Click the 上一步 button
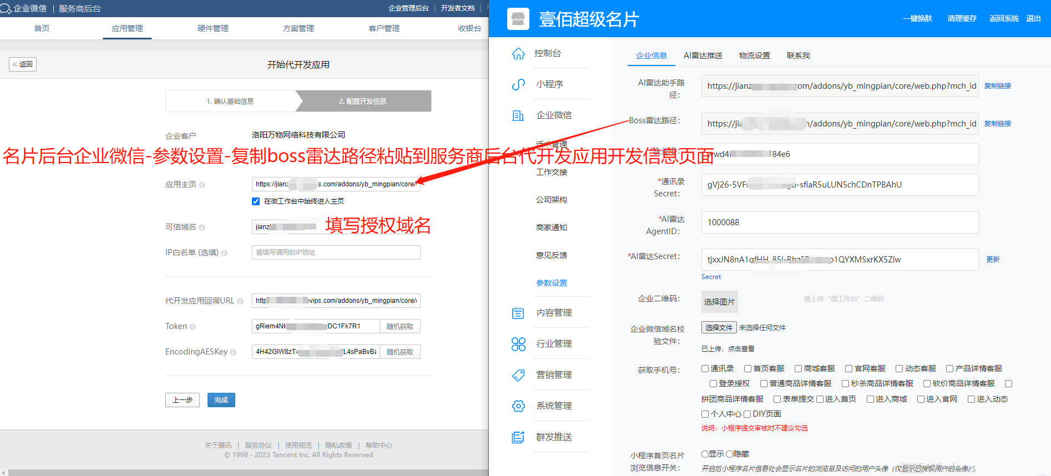This screenshot has height=476, width=1051. [x=183, y=400]
